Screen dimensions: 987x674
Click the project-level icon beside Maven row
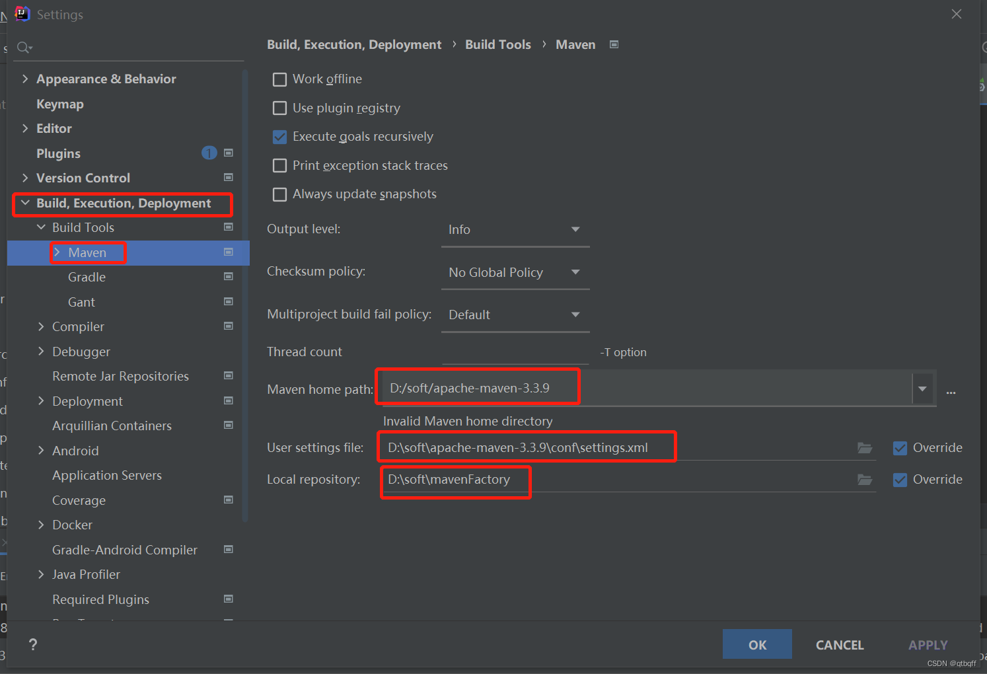pos(229,252)
